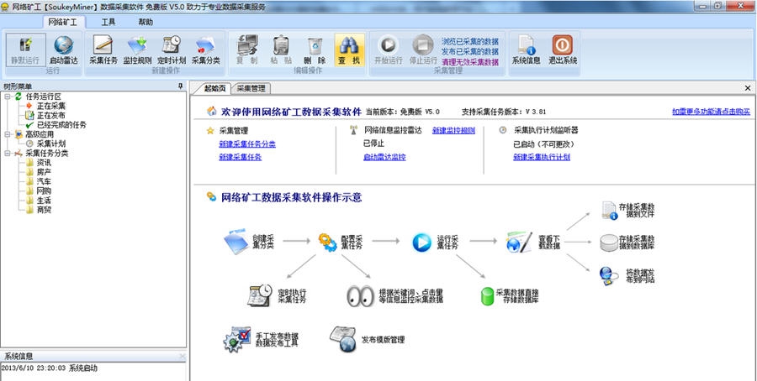Click the 存储采集数据到文件 document icon
This screenshot has height=381, width=757.
(609, 211)
